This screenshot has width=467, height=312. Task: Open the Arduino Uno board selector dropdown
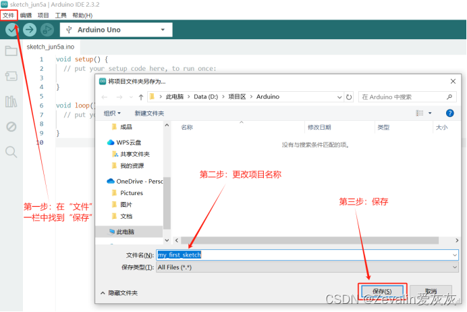[116, 30]
